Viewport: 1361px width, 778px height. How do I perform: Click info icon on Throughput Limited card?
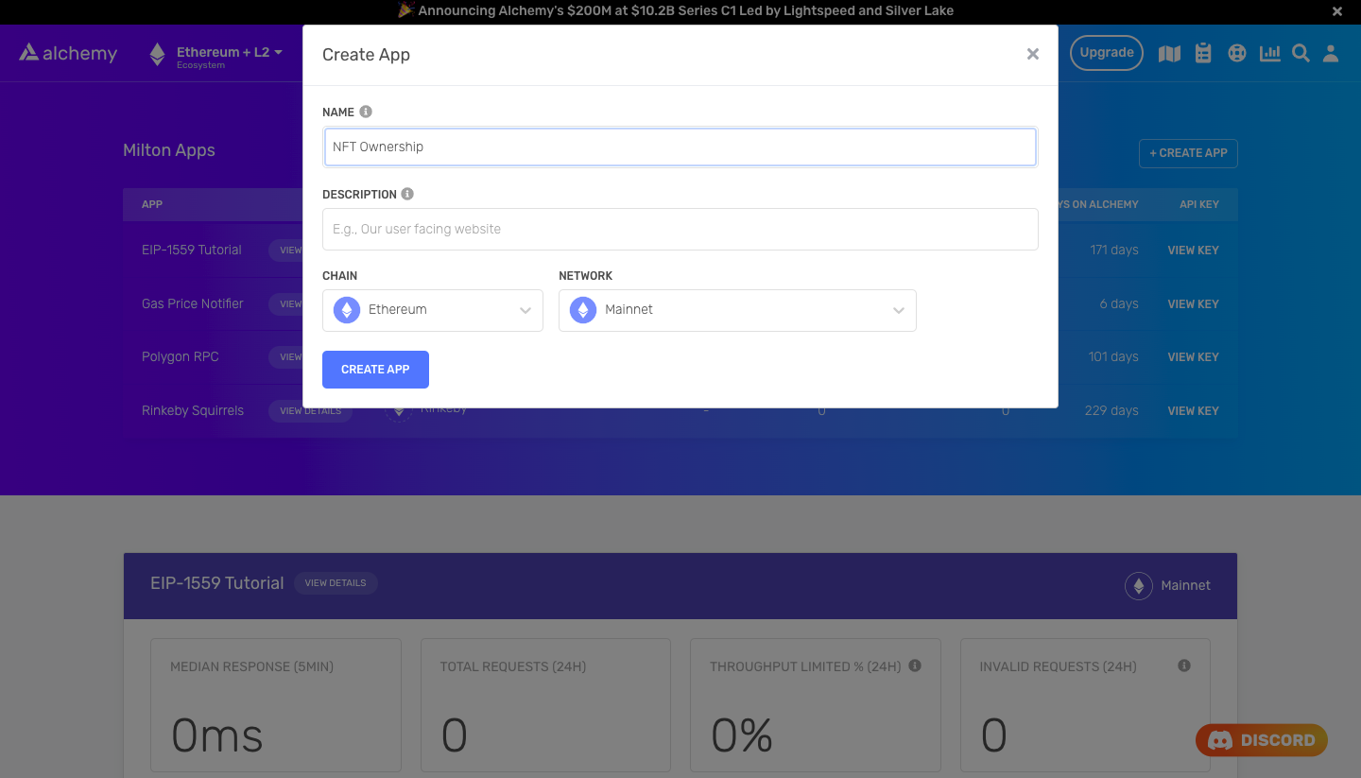click(914, 666)
